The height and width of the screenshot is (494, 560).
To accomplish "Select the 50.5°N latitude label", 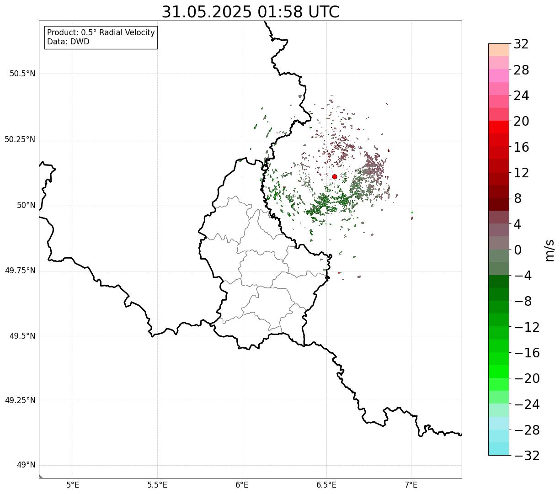I will 22,74.
